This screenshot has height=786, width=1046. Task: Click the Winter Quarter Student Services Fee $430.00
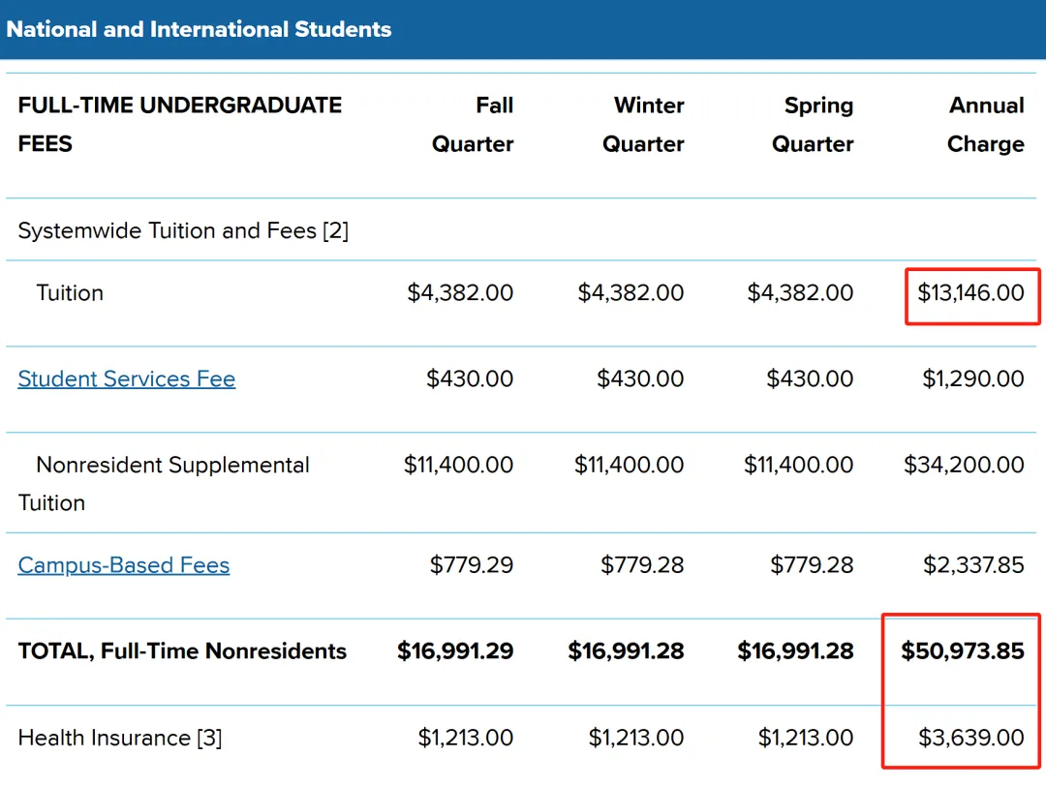(640, 378)
